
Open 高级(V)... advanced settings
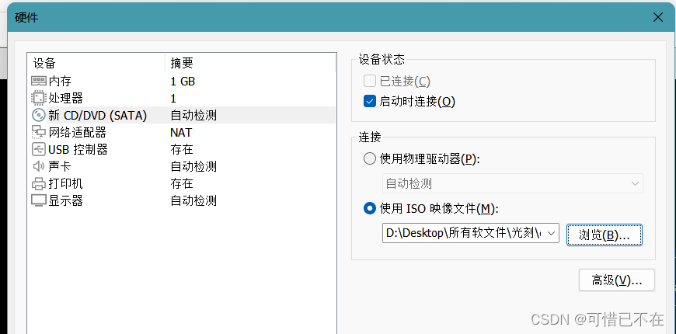click(617, 280)
